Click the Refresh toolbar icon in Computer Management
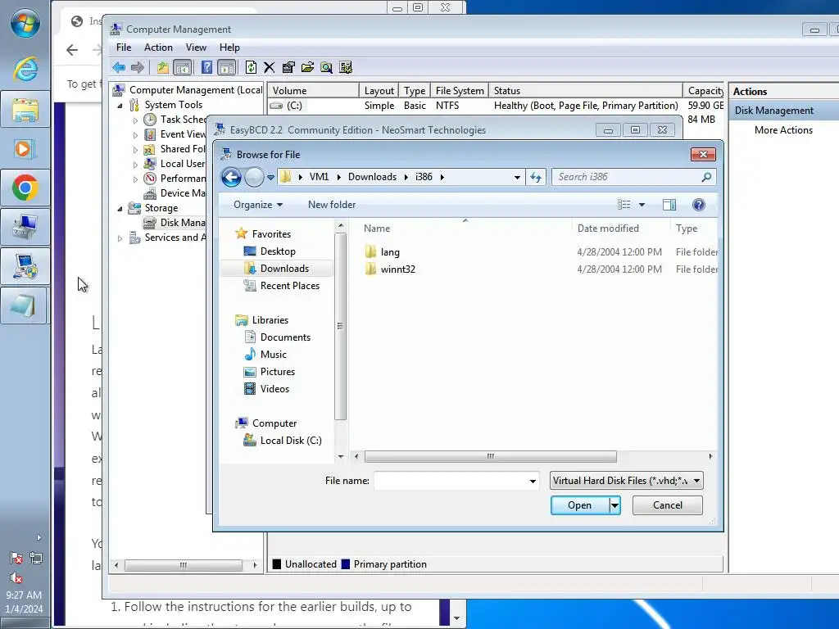The height and width of the screenshot is (629, 839). point(251,67)
